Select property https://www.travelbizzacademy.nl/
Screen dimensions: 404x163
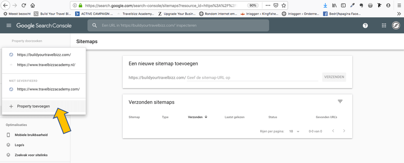pos(44,65)
